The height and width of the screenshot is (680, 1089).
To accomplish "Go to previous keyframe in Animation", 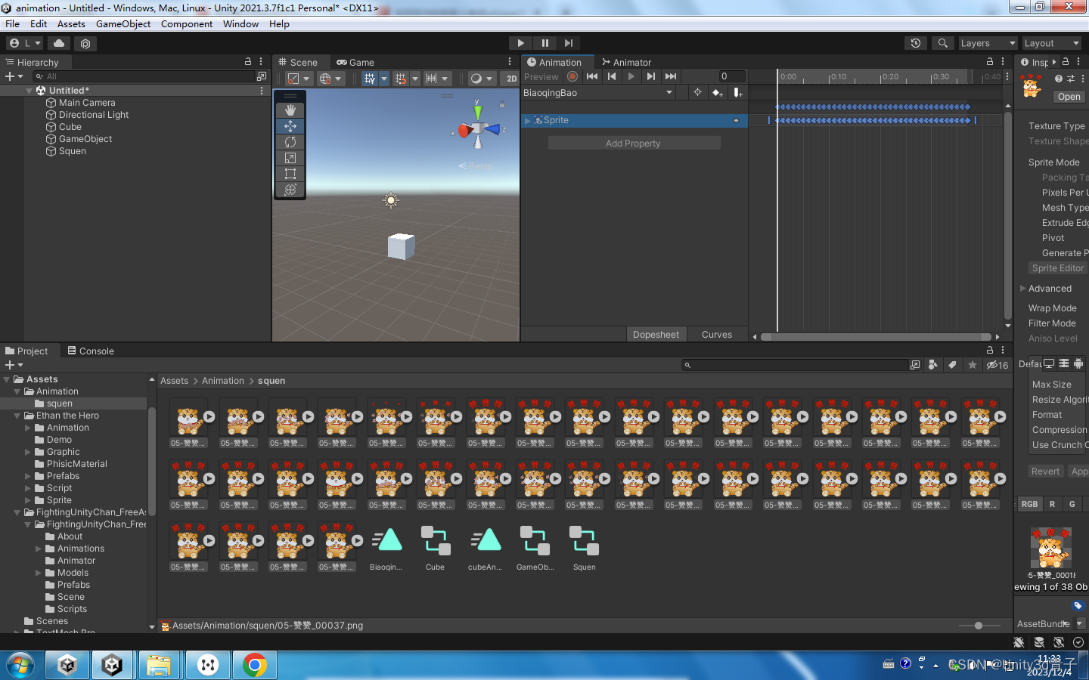I will point(612,76).
